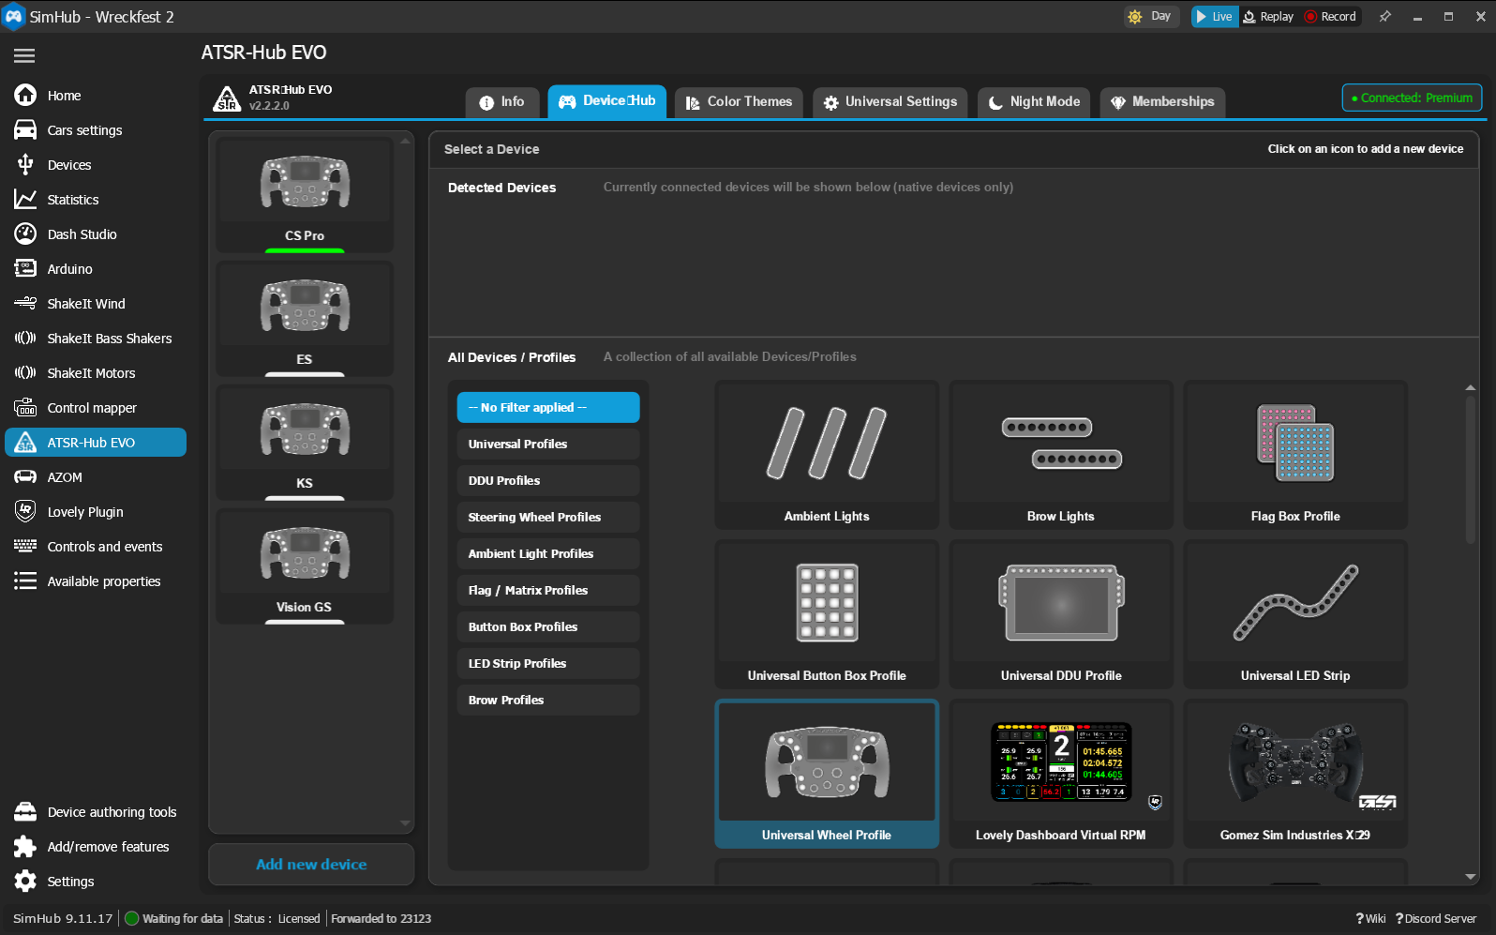Viewport: 1496px width, 935px height.
Task: Open the Discord Server link
Action: tap(1436, 919)
